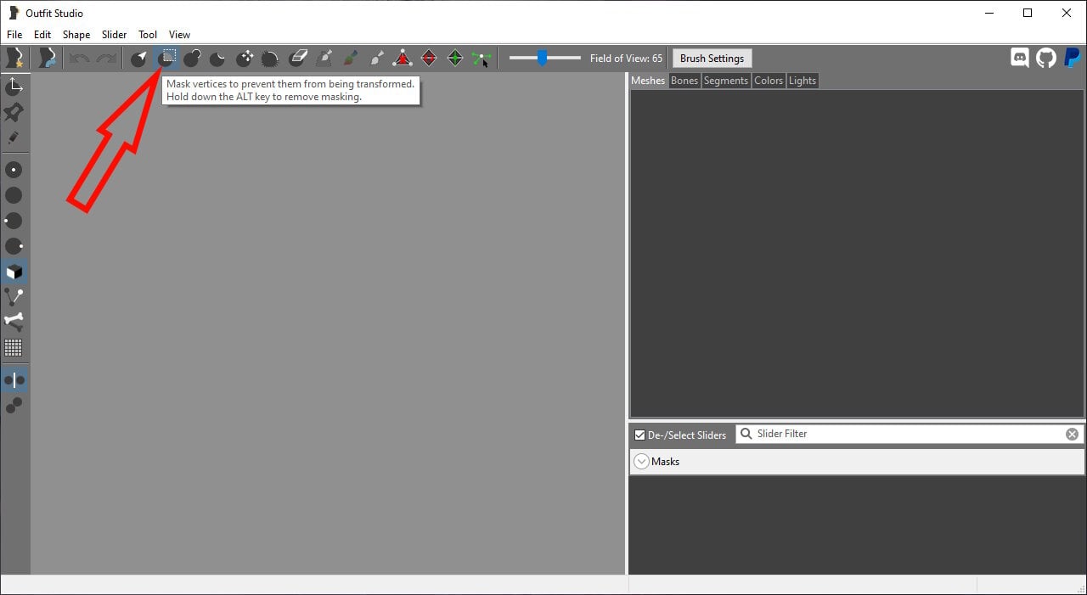Click the Transform axes tool in left sidebar
1087x595 pixels.
(14, 87)
